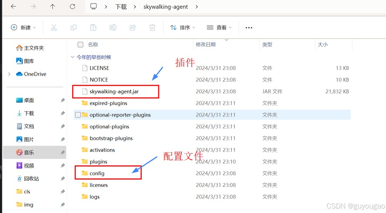386x213 pixels.
Task: Click the Share icon in toolbar
Action: tap(133, 27)
